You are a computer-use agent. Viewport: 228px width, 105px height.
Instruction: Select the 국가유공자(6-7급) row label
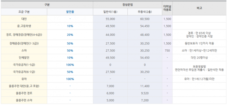coord(24,72)
